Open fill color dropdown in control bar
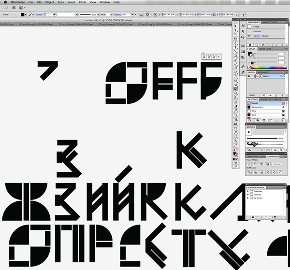This screenshot has height=270, width=290. click(26, 14)
